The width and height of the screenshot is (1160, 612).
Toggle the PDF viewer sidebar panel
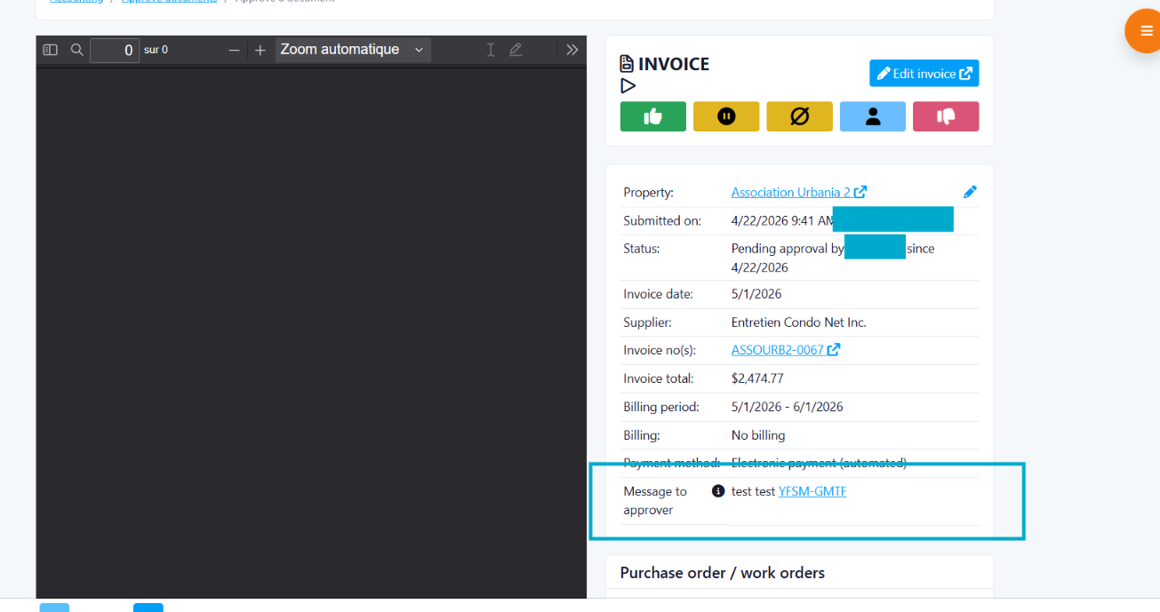click(x=51, y=50)
